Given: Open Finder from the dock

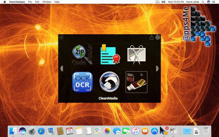Looking at the screenshot, I should point(13,131).
